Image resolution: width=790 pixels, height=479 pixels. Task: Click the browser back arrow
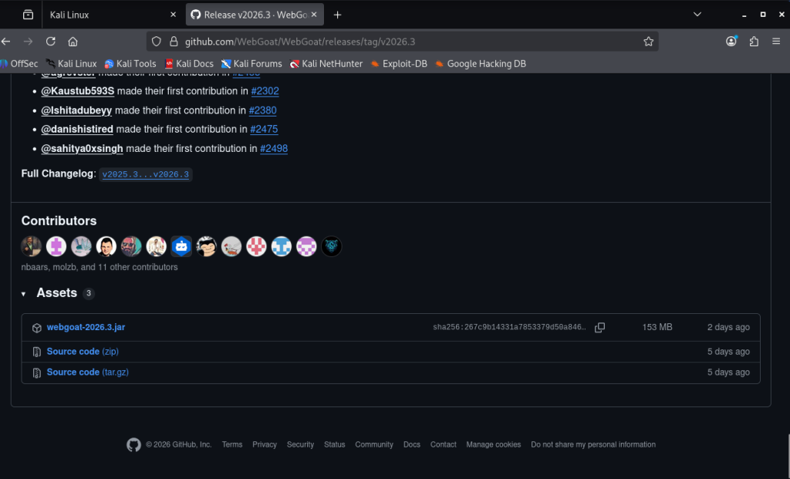pos(6,42)
